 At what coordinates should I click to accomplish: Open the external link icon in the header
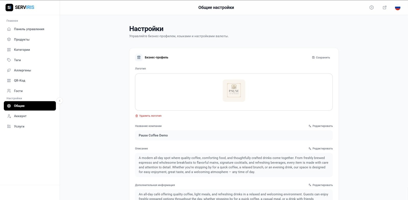point(385,8)
